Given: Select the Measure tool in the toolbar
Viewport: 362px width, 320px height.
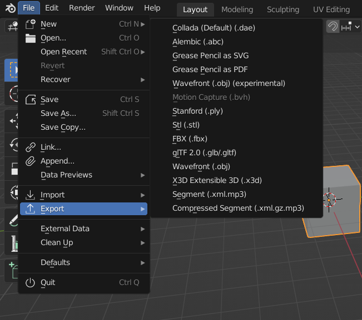Looking at the screenshot, I should click(12, 243).
